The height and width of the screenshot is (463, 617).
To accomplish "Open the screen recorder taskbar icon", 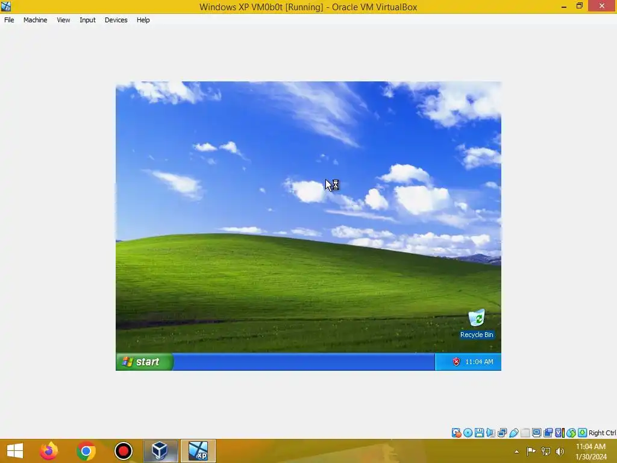I will pyautogui.click(x=124, y=451).
